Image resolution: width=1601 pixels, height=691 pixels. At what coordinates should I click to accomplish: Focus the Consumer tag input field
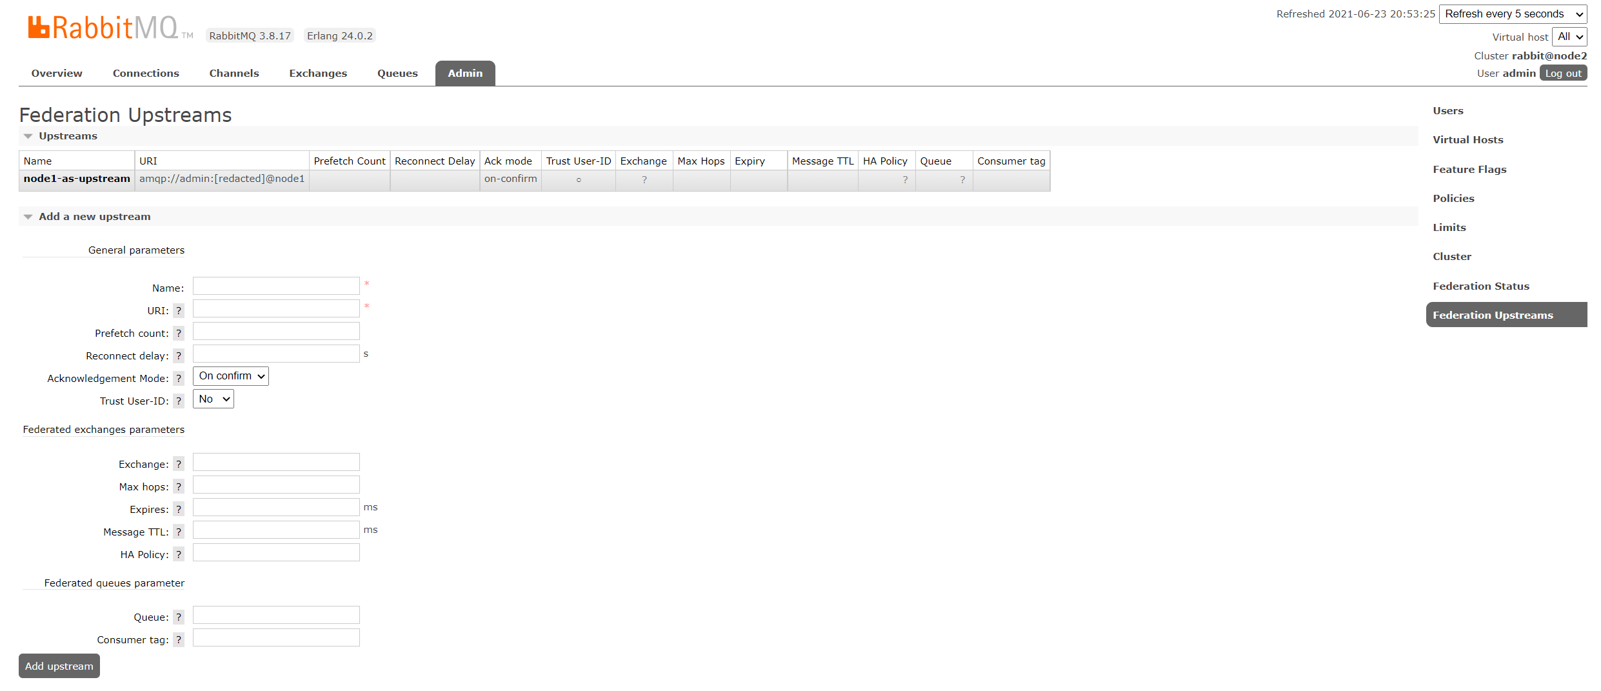click(x=276, y=637)
